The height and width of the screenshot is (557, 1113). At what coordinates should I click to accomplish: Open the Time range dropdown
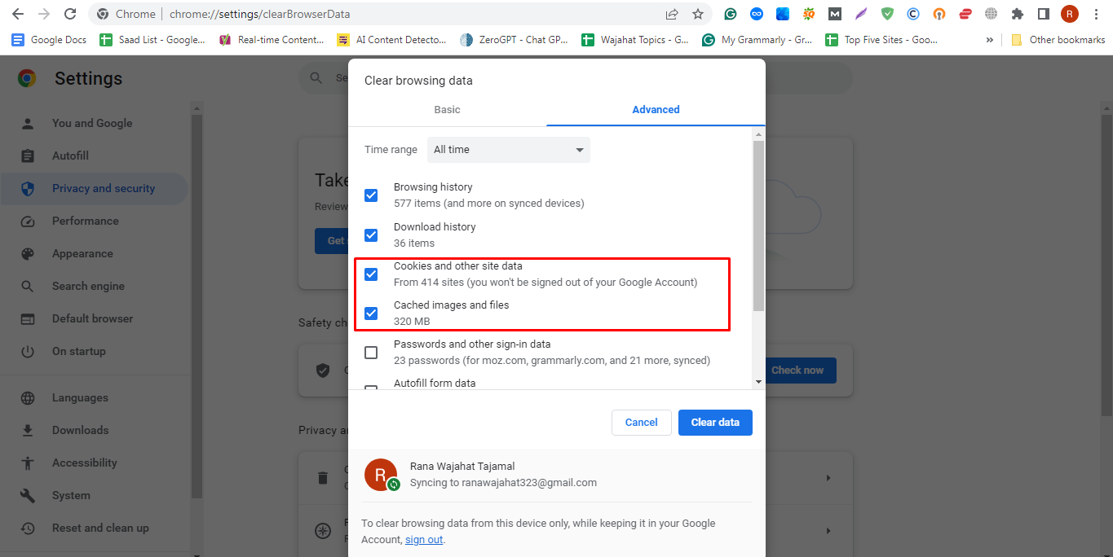click(x=509, y=150)
